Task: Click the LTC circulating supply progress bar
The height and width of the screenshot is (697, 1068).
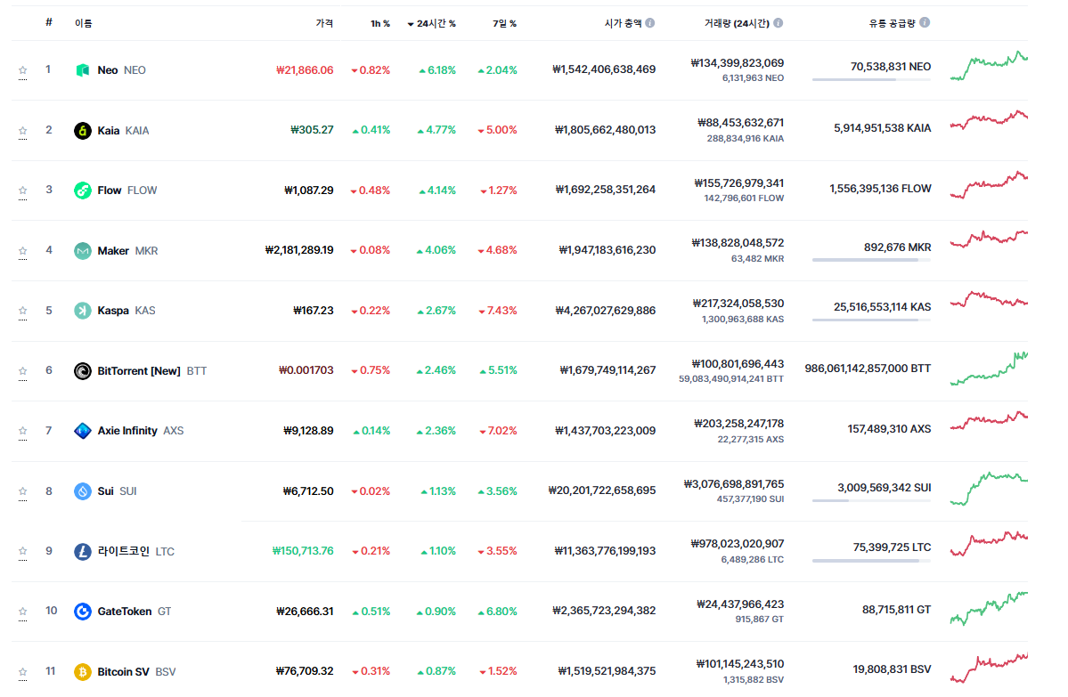Action: click(871, 561)
